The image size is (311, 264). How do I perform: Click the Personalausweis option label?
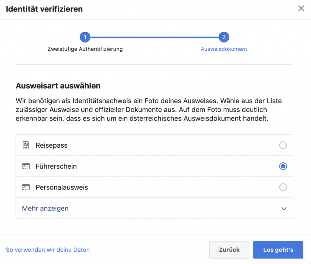[62, 187]
